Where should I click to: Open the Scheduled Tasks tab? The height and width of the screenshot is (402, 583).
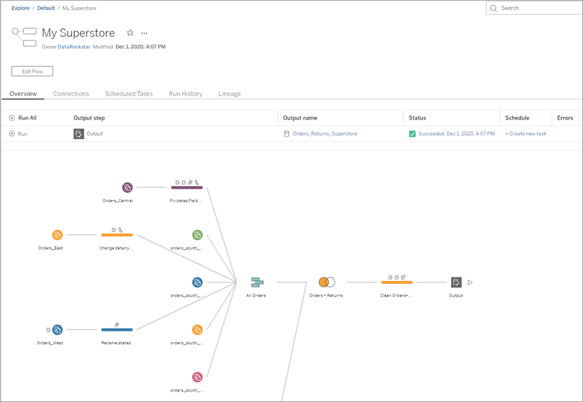[128, 94]
